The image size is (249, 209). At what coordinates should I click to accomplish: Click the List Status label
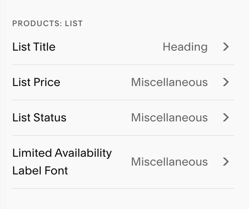(39, 118)
